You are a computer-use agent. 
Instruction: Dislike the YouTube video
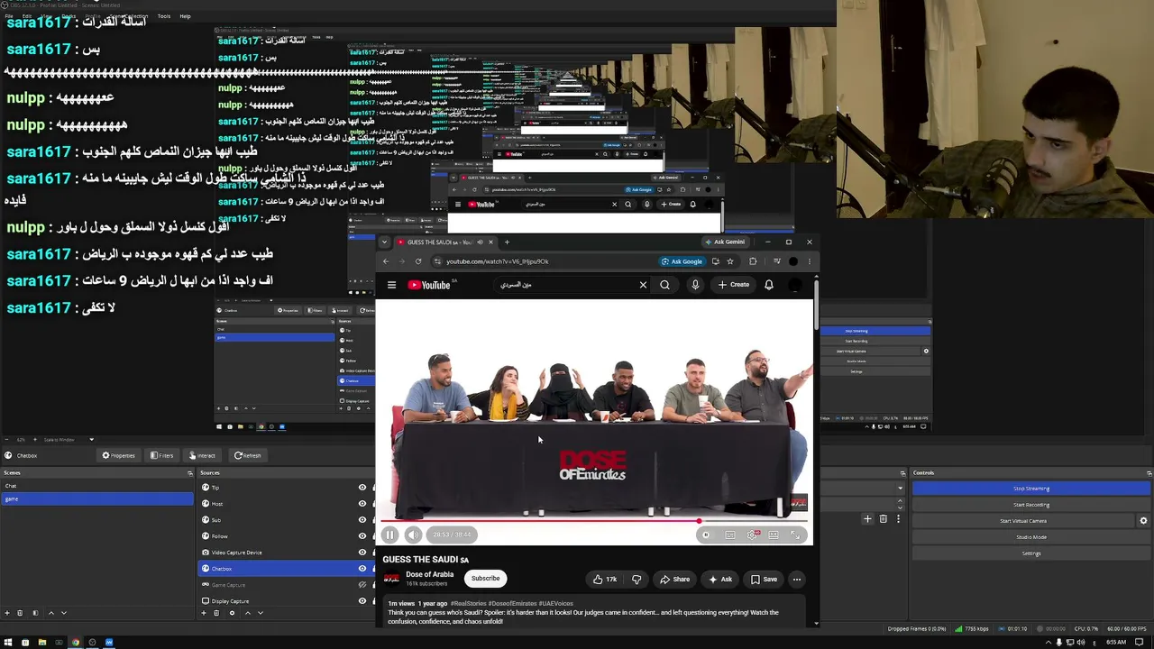click(637, 580)
